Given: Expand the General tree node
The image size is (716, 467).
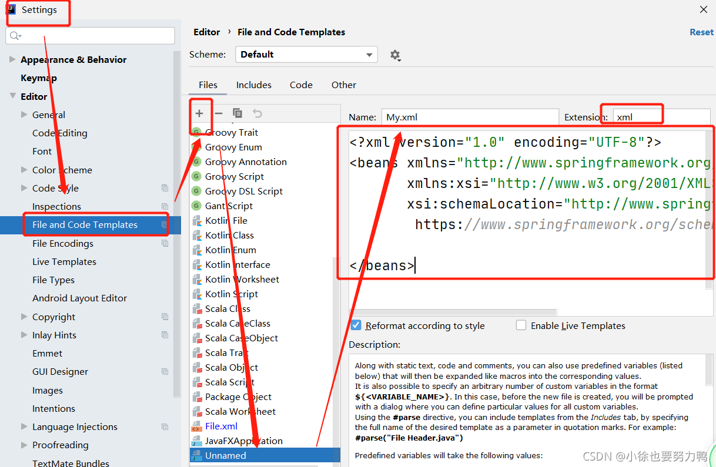Looking at the screenshot, I should coord(24,115).
